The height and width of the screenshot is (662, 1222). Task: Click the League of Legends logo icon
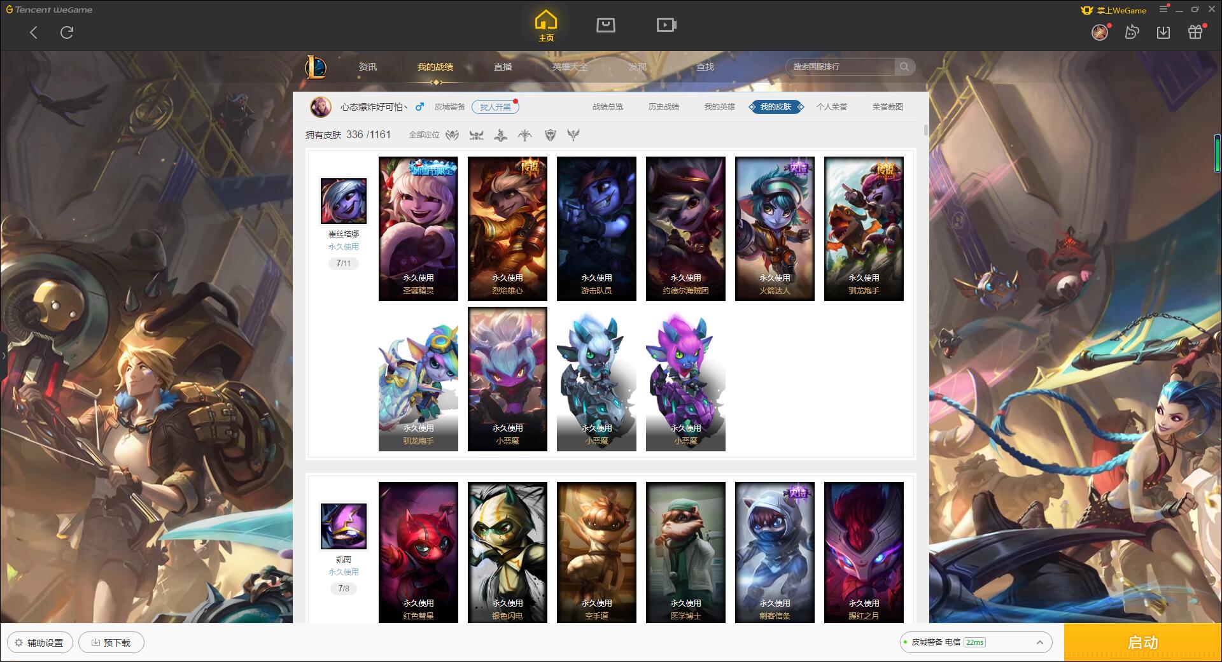coord(316,67)
